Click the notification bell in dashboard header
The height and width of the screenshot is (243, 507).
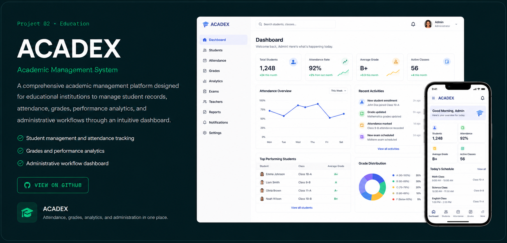pos(413,24)
